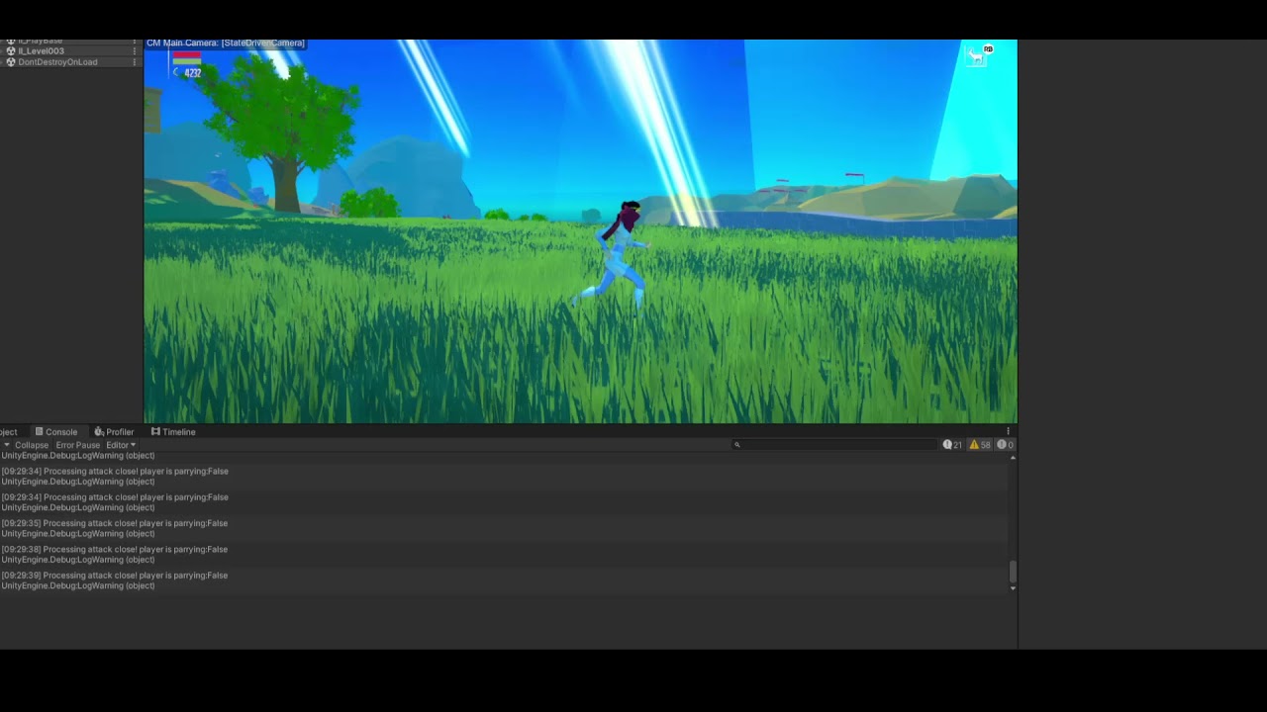1267x712 pixels.
Task: Click the Console scrollbar thumb
Action: click(1013, 572)
